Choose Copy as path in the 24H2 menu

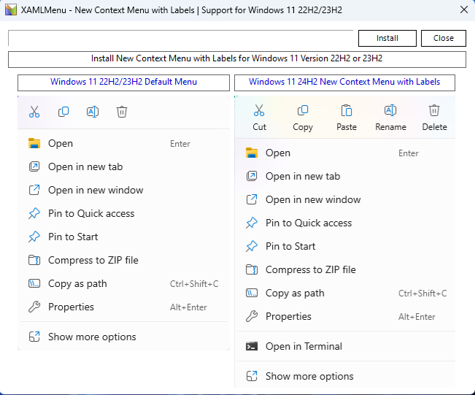(x=346, y=293)
